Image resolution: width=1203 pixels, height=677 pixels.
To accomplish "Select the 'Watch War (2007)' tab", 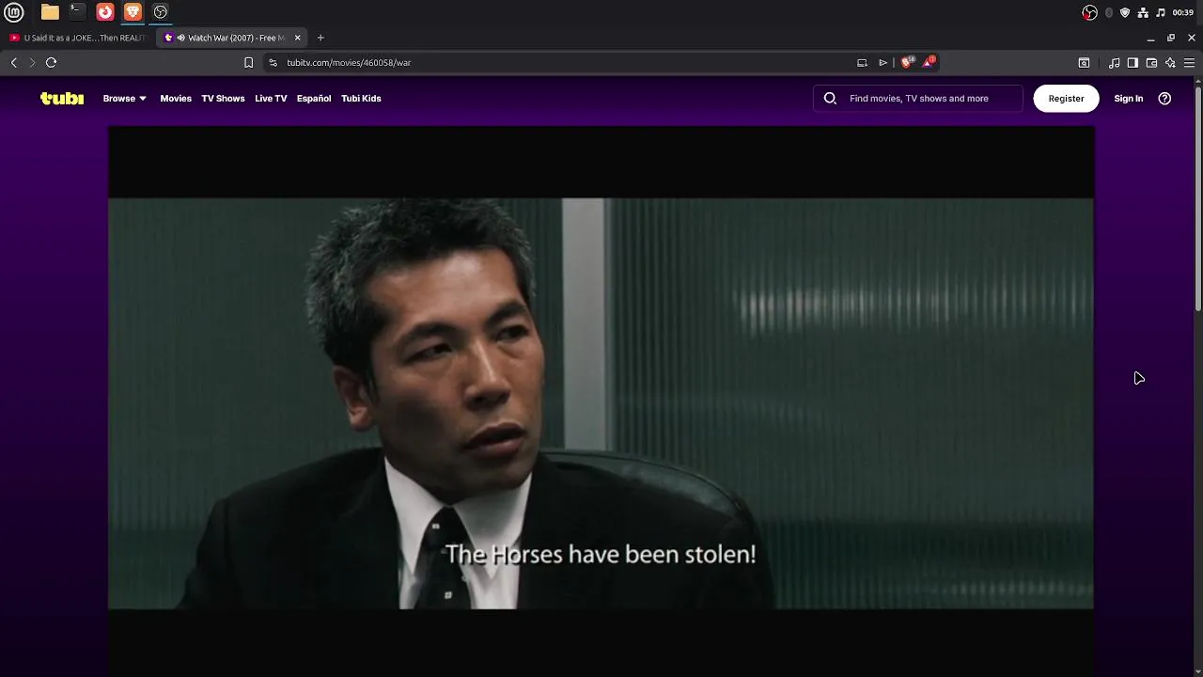I will [x=233, y=38].
